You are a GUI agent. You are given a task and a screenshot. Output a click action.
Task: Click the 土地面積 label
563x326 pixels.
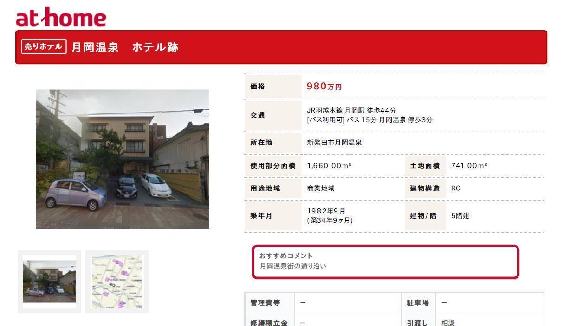click(425, 166)
